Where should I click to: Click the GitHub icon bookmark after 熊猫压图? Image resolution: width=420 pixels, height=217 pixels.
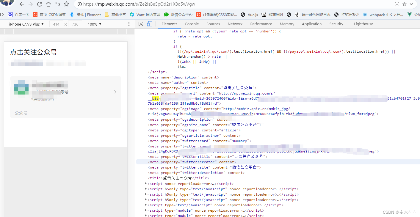289,15
